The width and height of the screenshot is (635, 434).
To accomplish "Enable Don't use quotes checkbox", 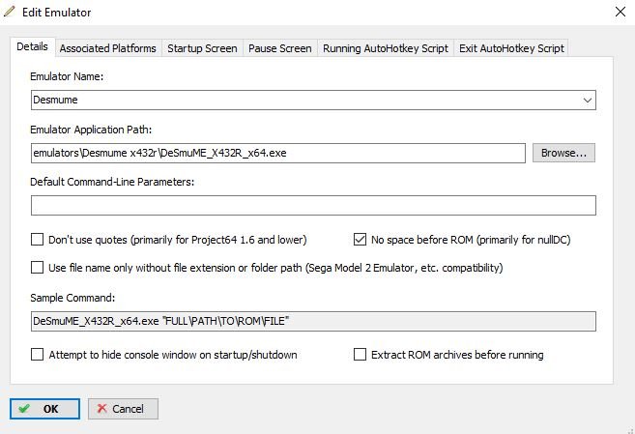I will pyautogui.click(x=38, y=240).
